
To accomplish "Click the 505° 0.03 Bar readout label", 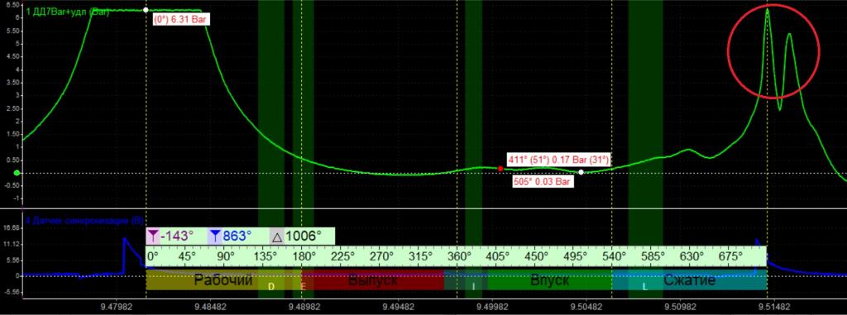I will pyautogui.click(x=543, y=183).
